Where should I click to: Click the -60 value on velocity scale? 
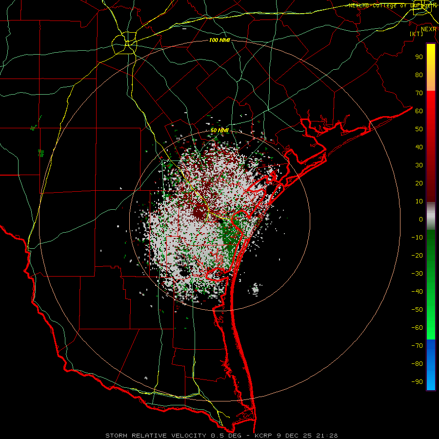pos(417,328)
